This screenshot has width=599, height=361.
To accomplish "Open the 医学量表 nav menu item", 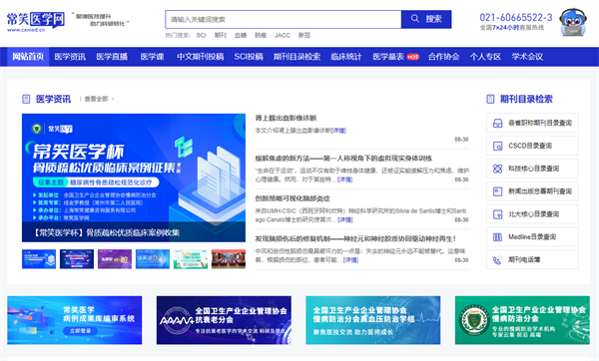I will (388, 57).
